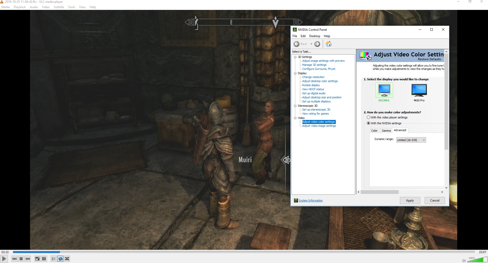Image resolution: width=488 pixels, height=263 pixels.
Task: Switch to the Color tab
Action: tap(374, 131)
